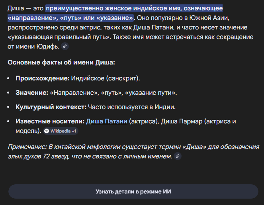264x205 pixels.
Task: Click the highlighted phrase «направление», «путь» или «указание»
Action: click(70, 18)
